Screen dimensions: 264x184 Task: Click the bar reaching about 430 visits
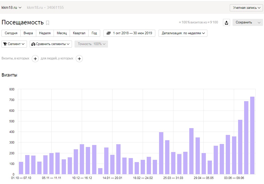point(191,151)
